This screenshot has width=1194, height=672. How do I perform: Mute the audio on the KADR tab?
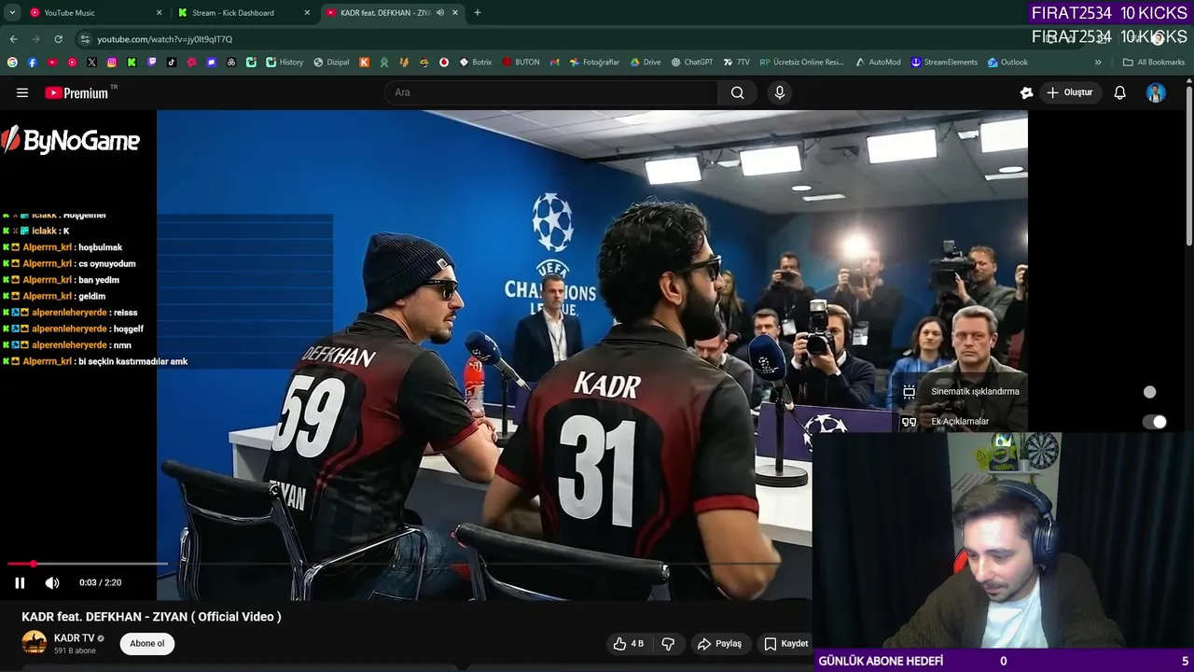(439, 13)
